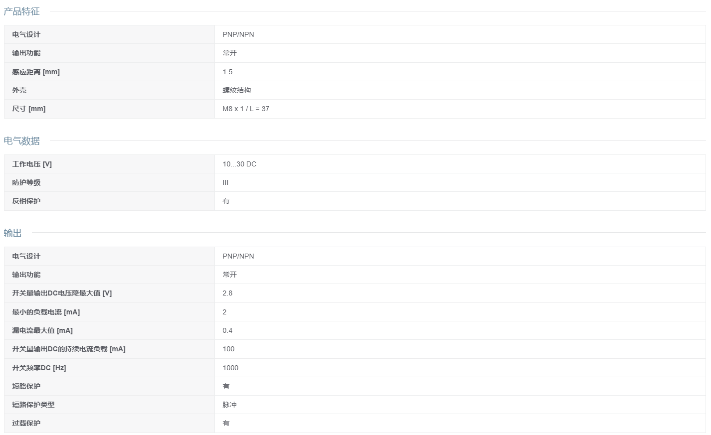The height and width of the screenshot is (435, 711).
Task: Select 电气设计 label under 输出 section
Action: (26, 256)
